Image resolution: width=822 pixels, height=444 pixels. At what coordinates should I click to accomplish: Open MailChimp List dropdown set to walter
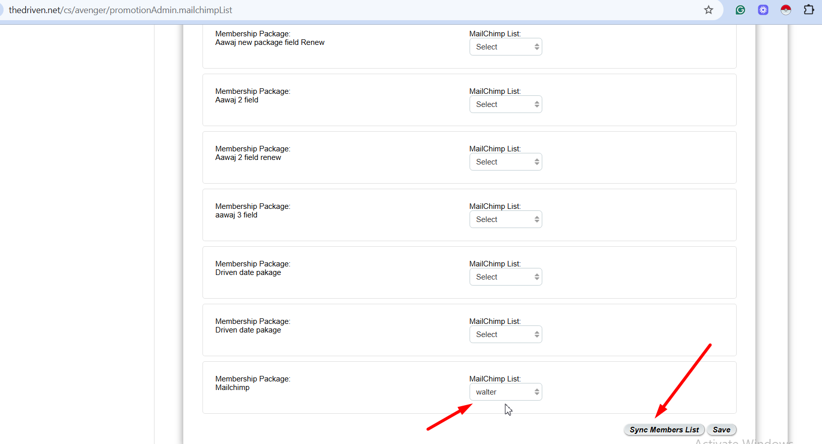(x=505, y=392)
